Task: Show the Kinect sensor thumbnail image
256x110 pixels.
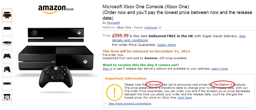Action: (x=7, y=84)
